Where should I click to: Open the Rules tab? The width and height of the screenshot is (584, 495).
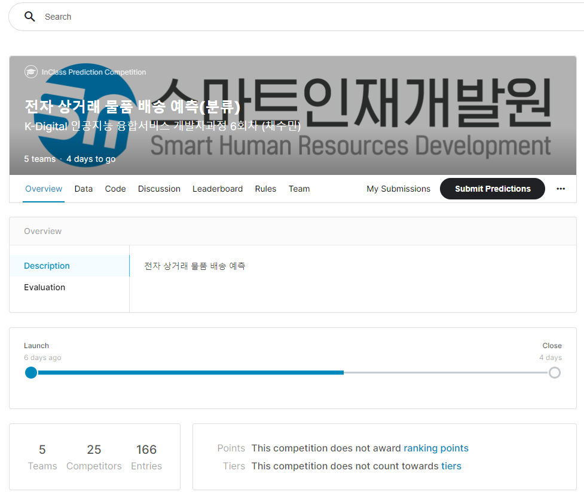(x=265, y=189)
